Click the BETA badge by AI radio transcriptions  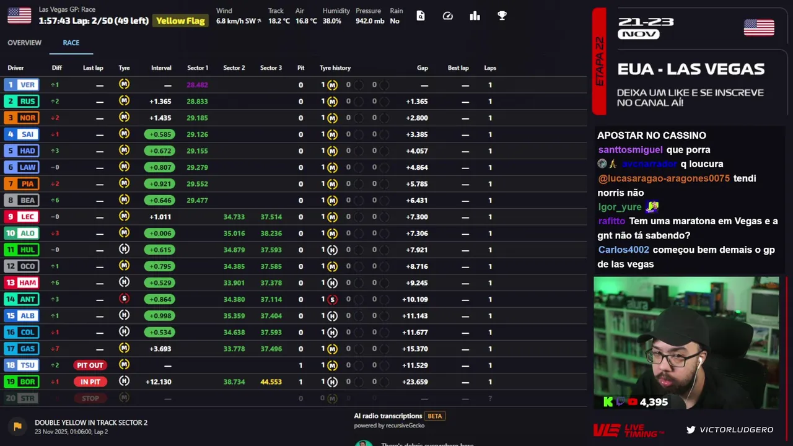[x=435, y=416]
